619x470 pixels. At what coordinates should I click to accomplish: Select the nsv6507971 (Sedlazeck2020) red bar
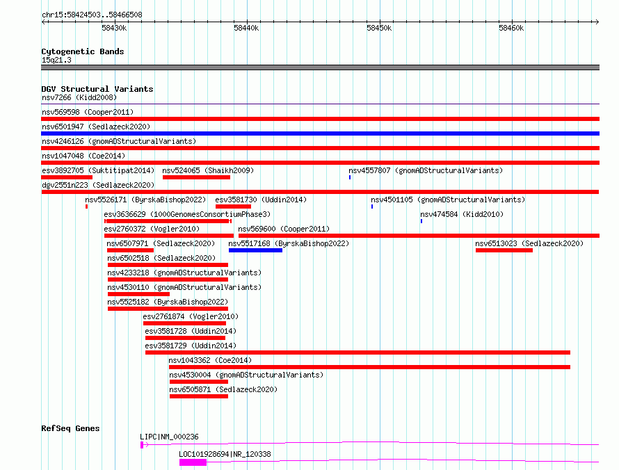click(130, 250)
